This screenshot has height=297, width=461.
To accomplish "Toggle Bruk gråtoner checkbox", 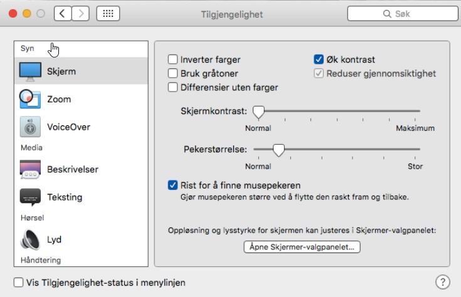I will [x=173, y=73].
